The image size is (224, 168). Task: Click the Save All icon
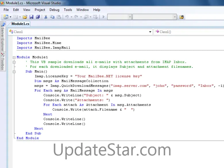click(x=38, y=17)
